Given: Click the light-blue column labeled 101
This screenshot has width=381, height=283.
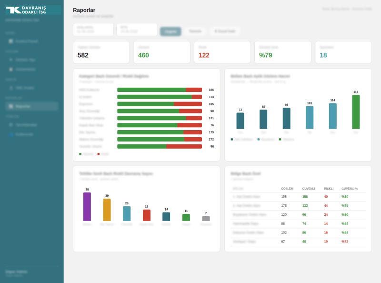Looking at the screenshot, I should [x=310, y=117].
